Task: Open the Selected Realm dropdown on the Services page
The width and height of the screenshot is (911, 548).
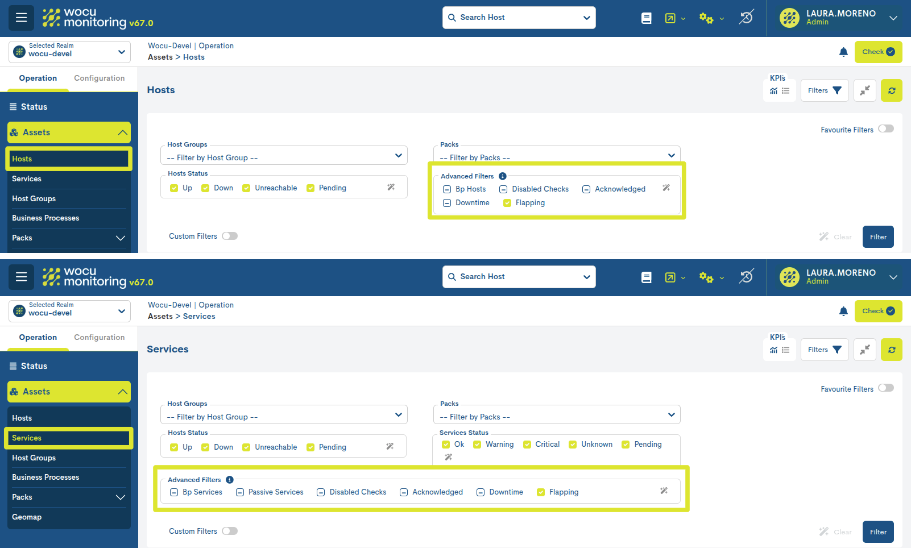Action: point(69,311)
